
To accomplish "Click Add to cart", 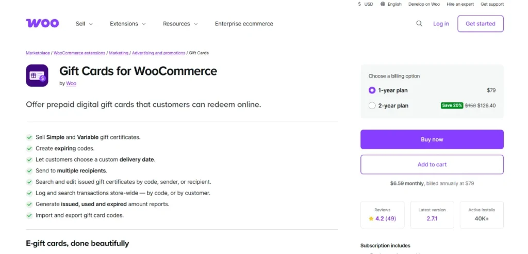I will tap(432, 165).
